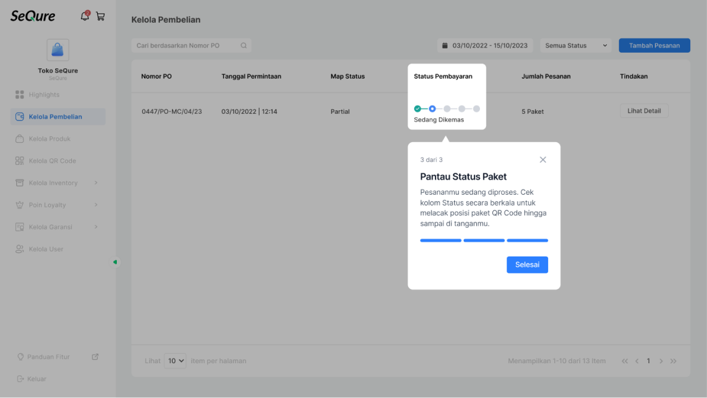Open the Semua Status dropdown
Image resolution: width=707 pixels, height=398 pixels.
[576, 46]
